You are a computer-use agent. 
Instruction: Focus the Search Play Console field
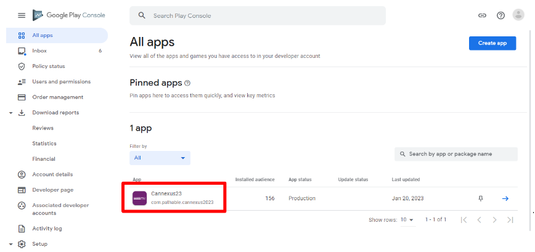258,15
